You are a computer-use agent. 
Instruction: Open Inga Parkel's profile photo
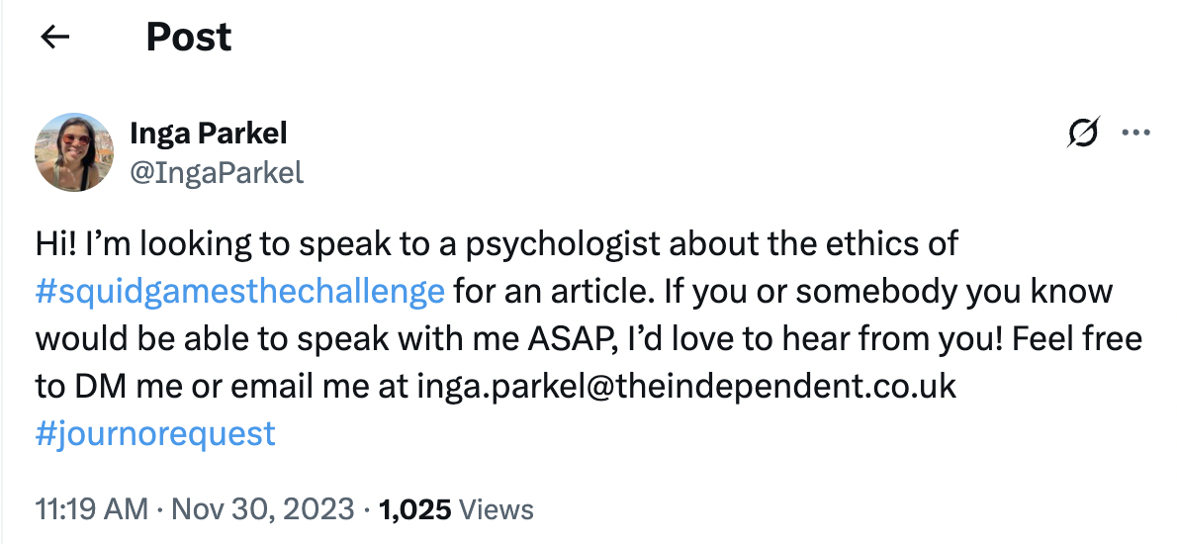tap(74, 151)
